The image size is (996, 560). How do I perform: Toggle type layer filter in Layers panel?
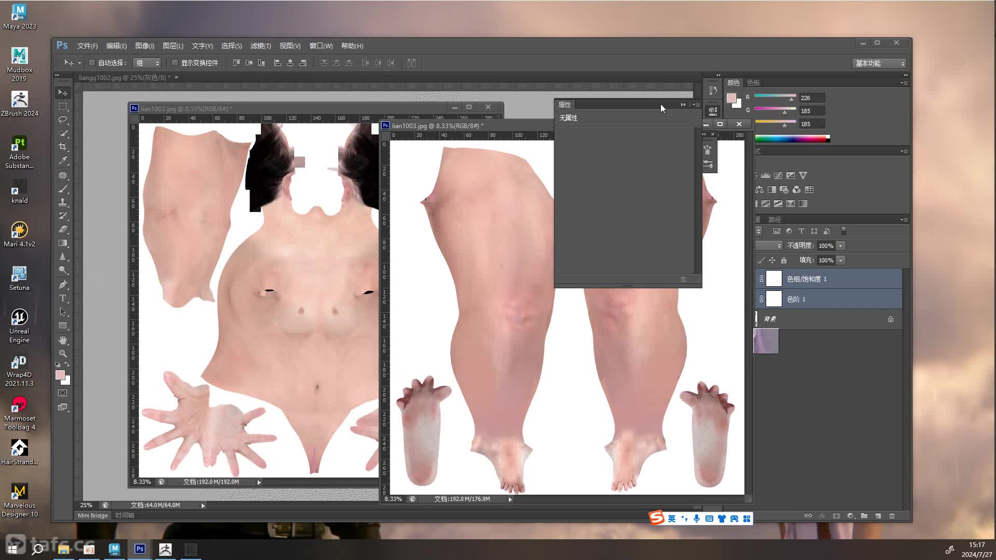pyautogui.click(x=801, y=231)
